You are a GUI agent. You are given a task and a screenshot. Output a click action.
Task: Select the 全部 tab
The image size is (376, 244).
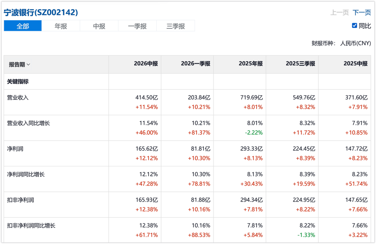pos(23,26)
